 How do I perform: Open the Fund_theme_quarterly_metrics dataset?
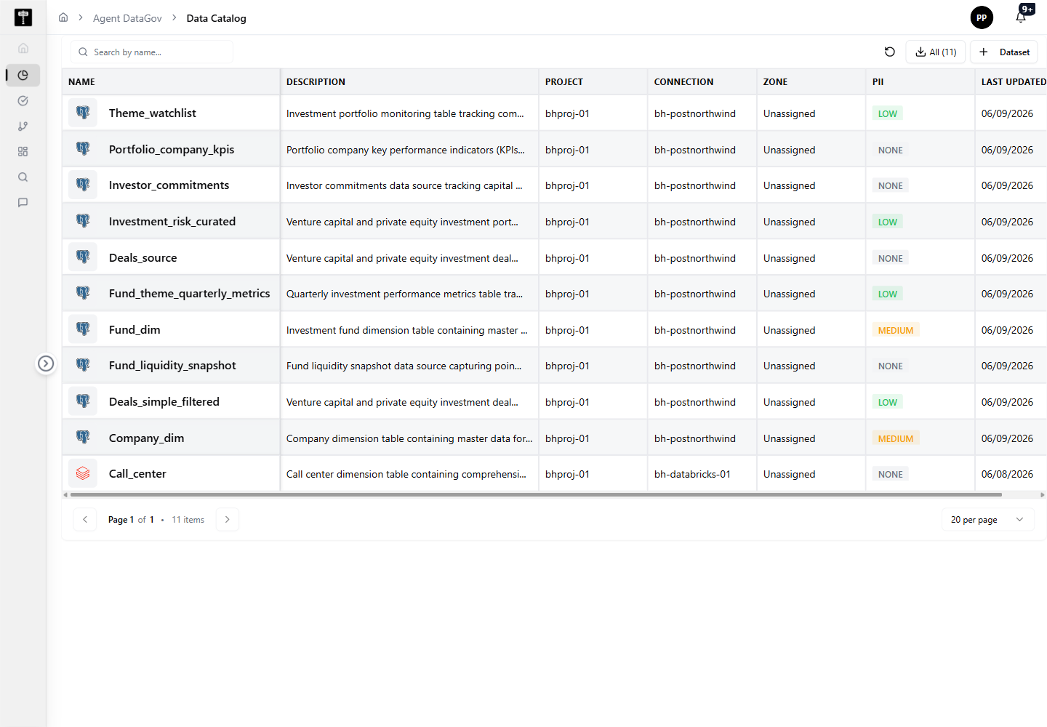[x=189, y=293]
